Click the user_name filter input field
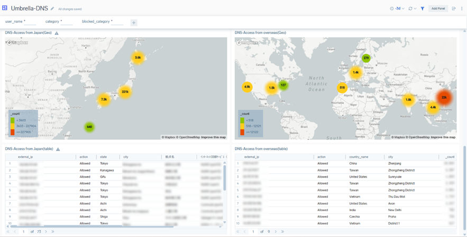This screenshot has height=237, width=467. coord(30,22)
